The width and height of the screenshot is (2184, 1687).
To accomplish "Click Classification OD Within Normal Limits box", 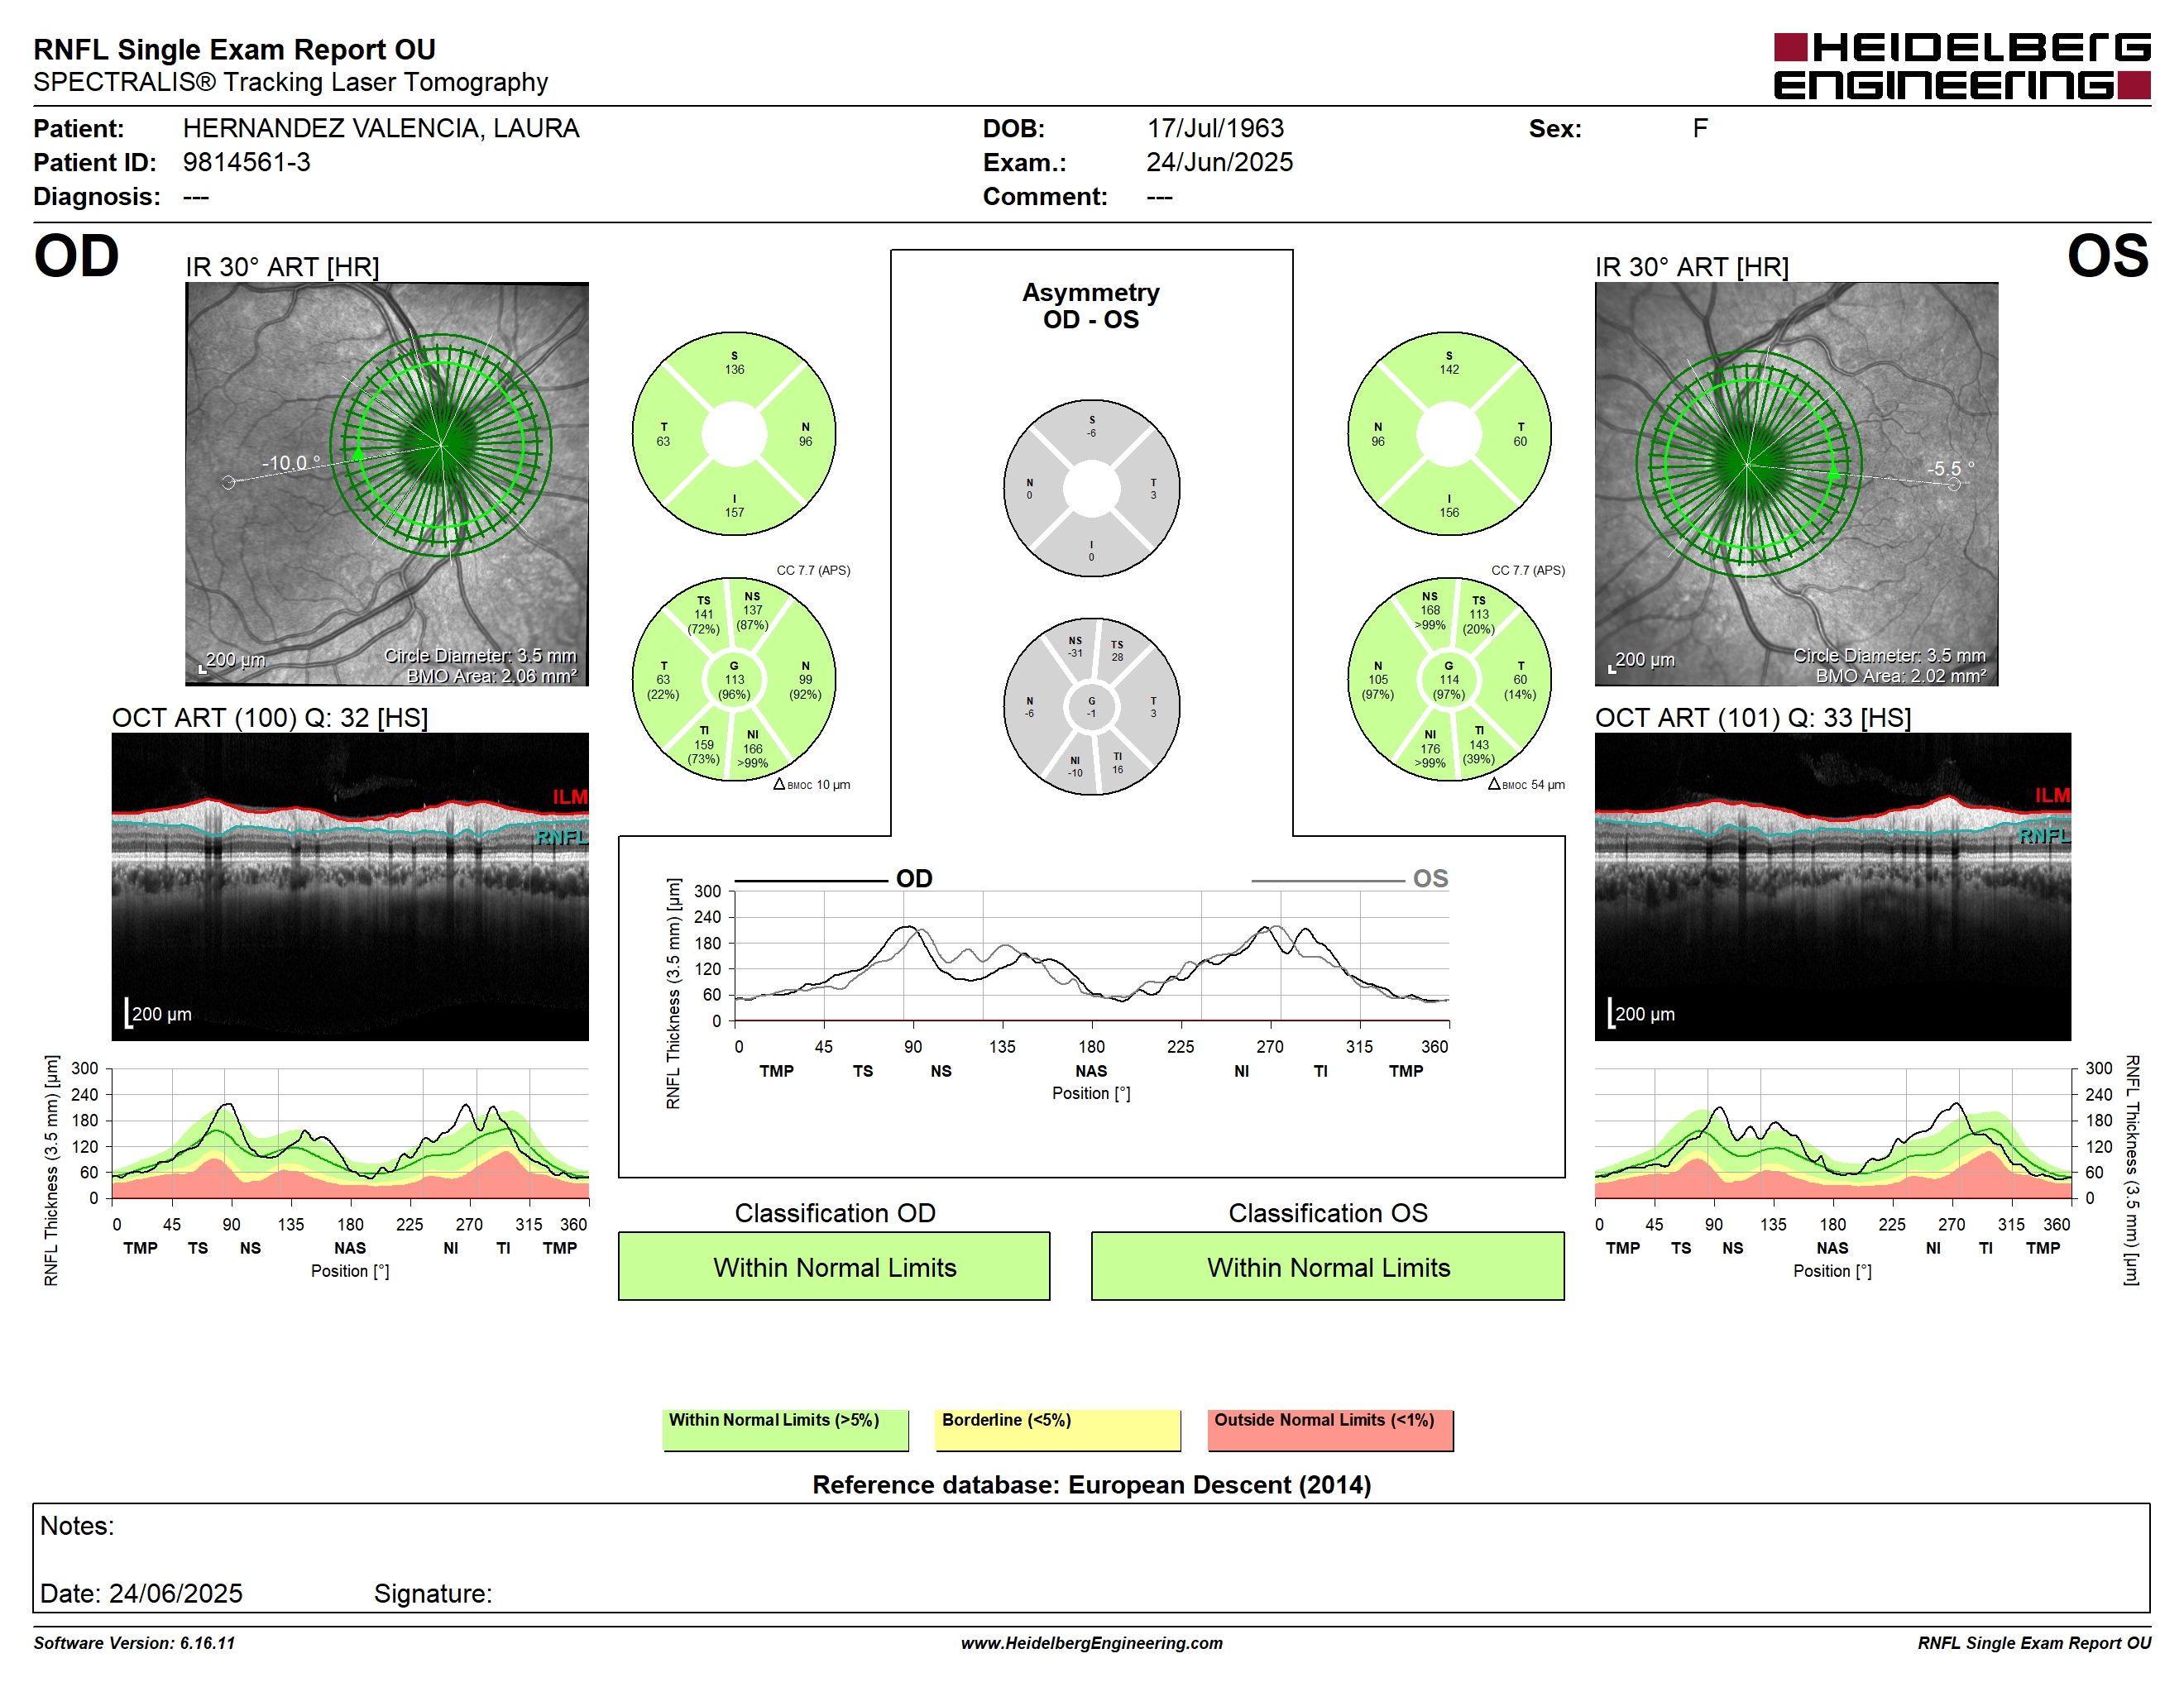I will 834,1266.
